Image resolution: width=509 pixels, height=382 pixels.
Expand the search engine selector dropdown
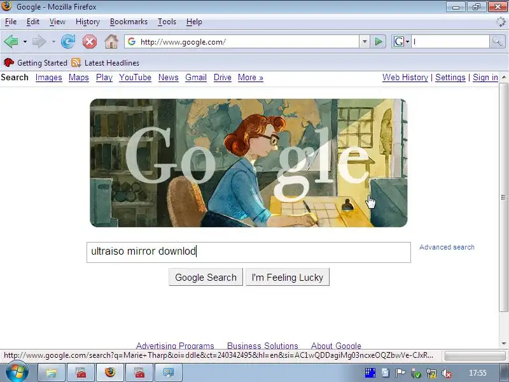pos(407,41)
